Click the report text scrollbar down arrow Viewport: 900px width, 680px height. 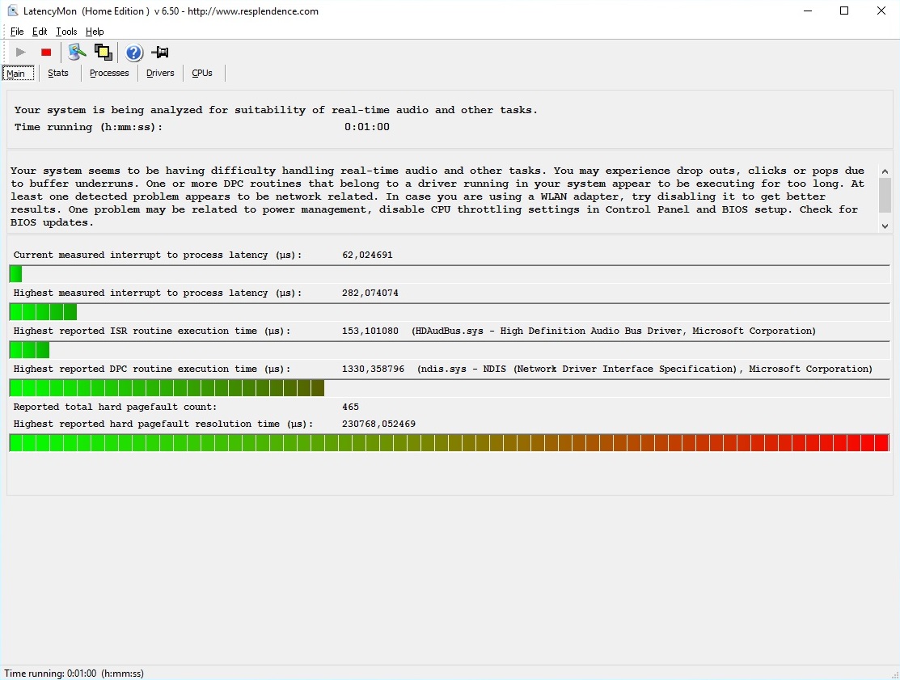(x=885, y=226)
